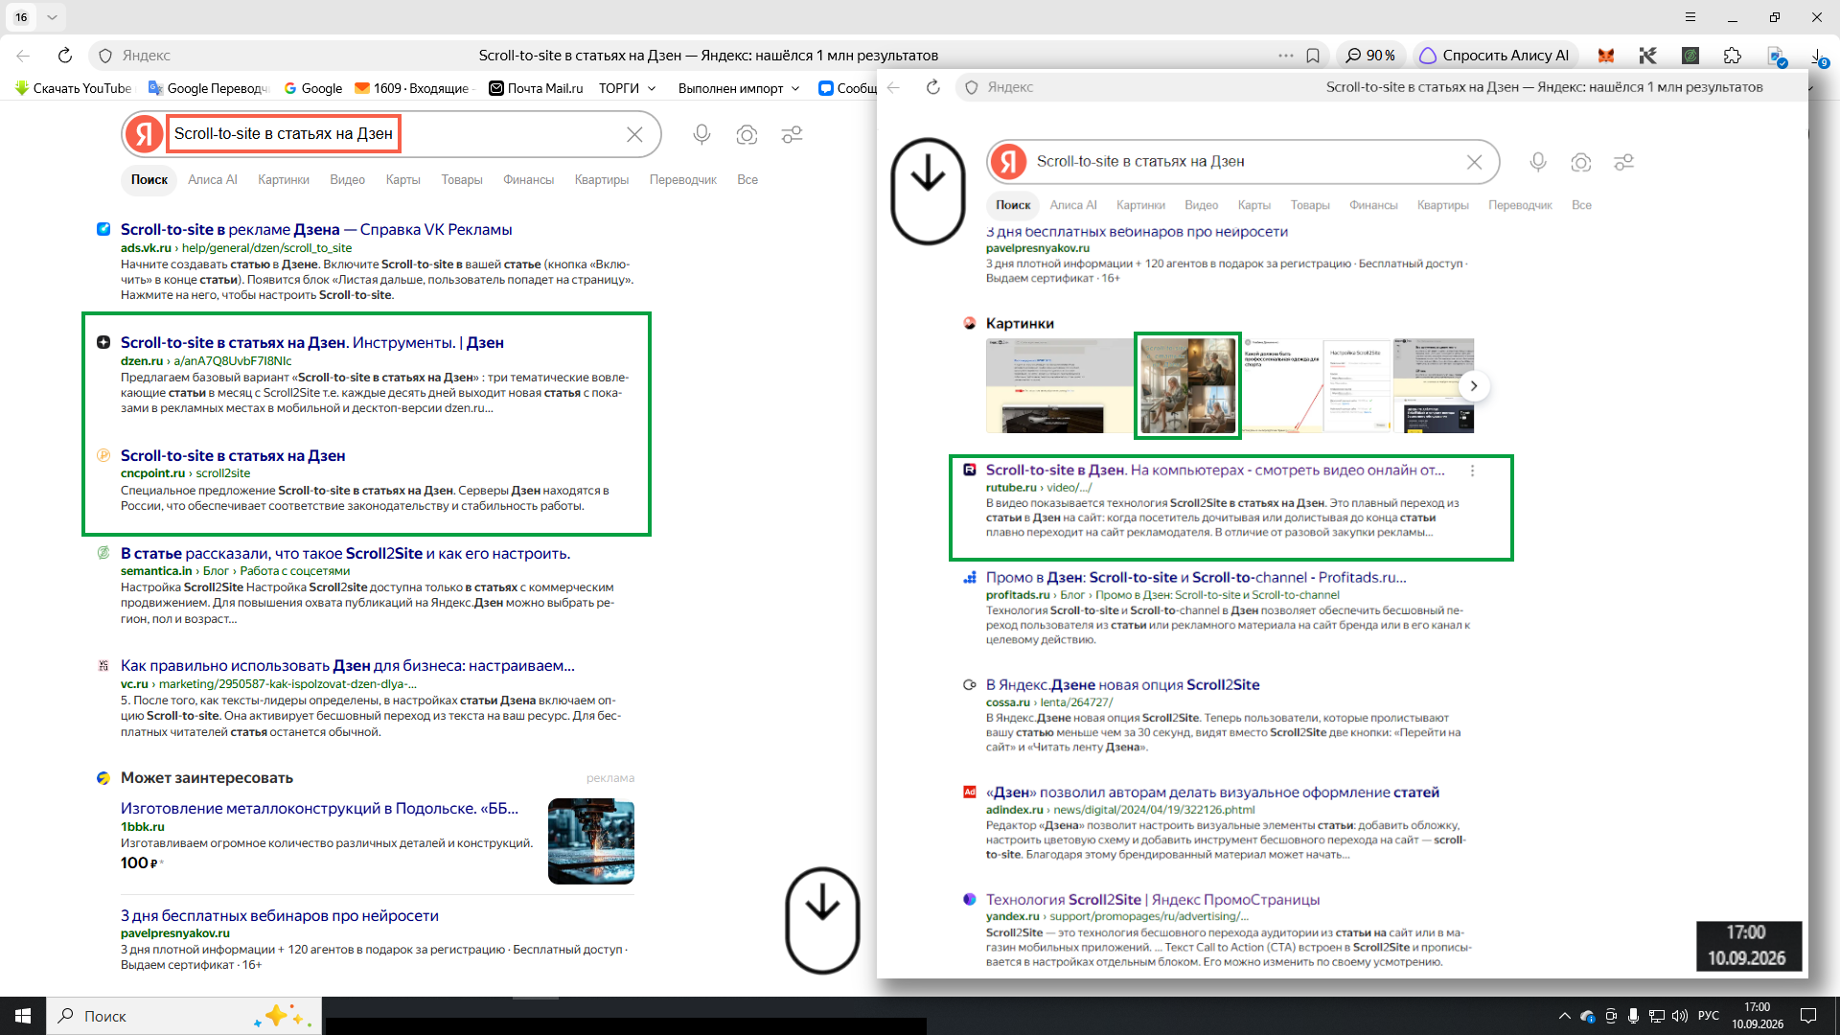Expand the Выполнен импорт bookmarks folder
This screenshot has height=1035, width=1840.
[x=739, y=88]
